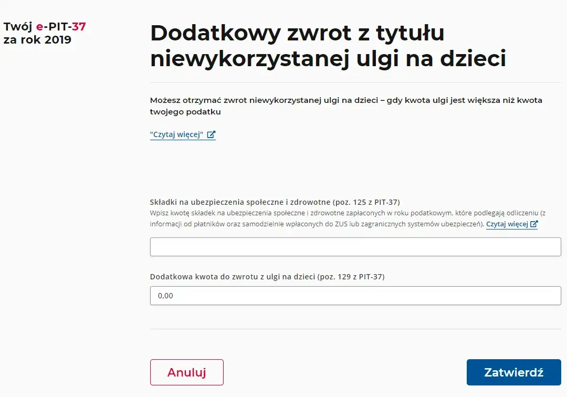Click the "za rok 2019" label in the logo
Image resolution: width=567 pixels, height=397 pixels.
click(36, 39)
